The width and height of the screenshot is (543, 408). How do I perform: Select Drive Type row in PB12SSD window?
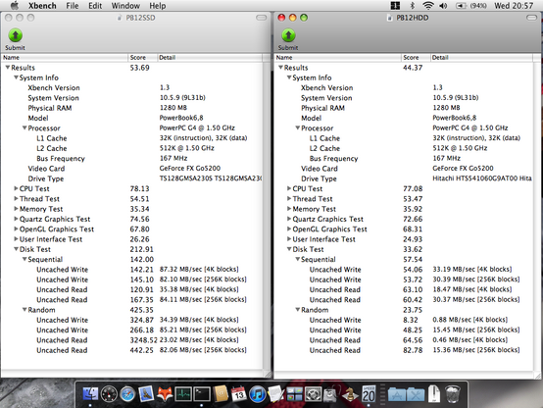coord(131,178)
